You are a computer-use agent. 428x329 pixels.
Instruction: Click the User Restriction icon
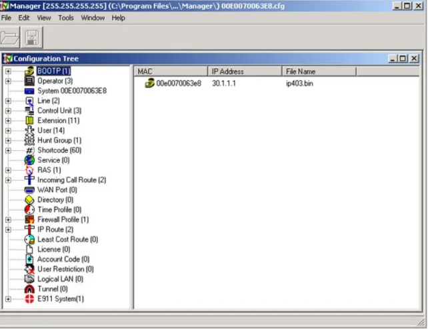click(29, 269)
